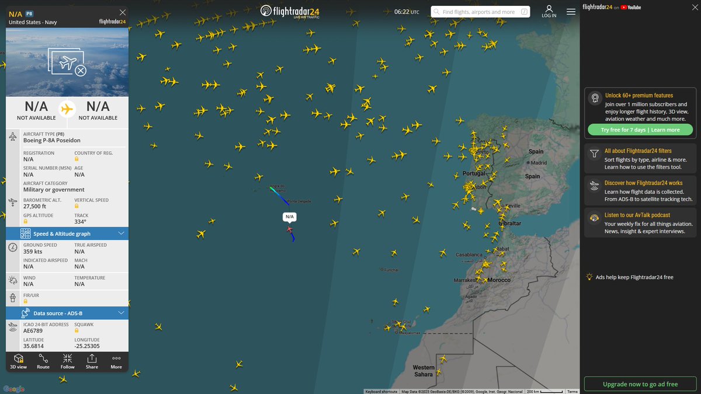Open All about Flightradar24 filters article
Viewport: 701px width, 394px height.
pos(638,151)
